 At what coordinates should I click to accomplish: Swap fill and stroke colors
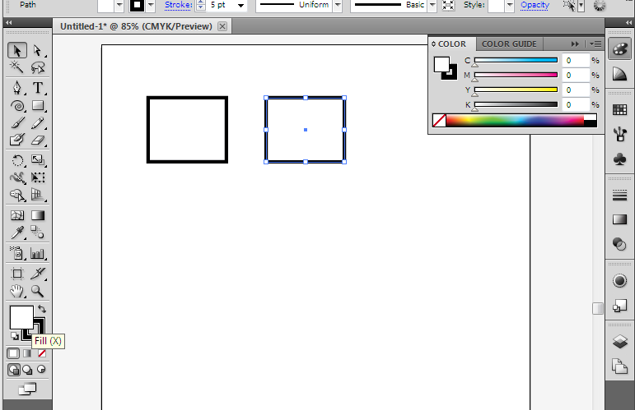point(42,310)
